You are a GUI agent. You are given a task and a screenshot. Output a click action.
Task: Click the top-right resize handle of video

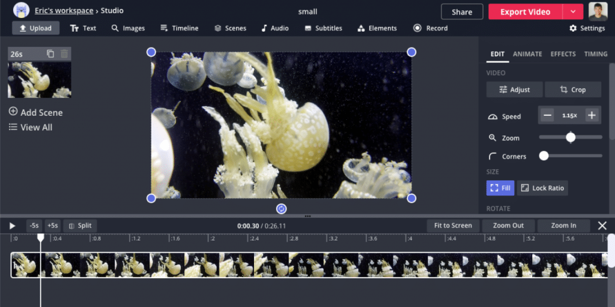tap(411, 52)
